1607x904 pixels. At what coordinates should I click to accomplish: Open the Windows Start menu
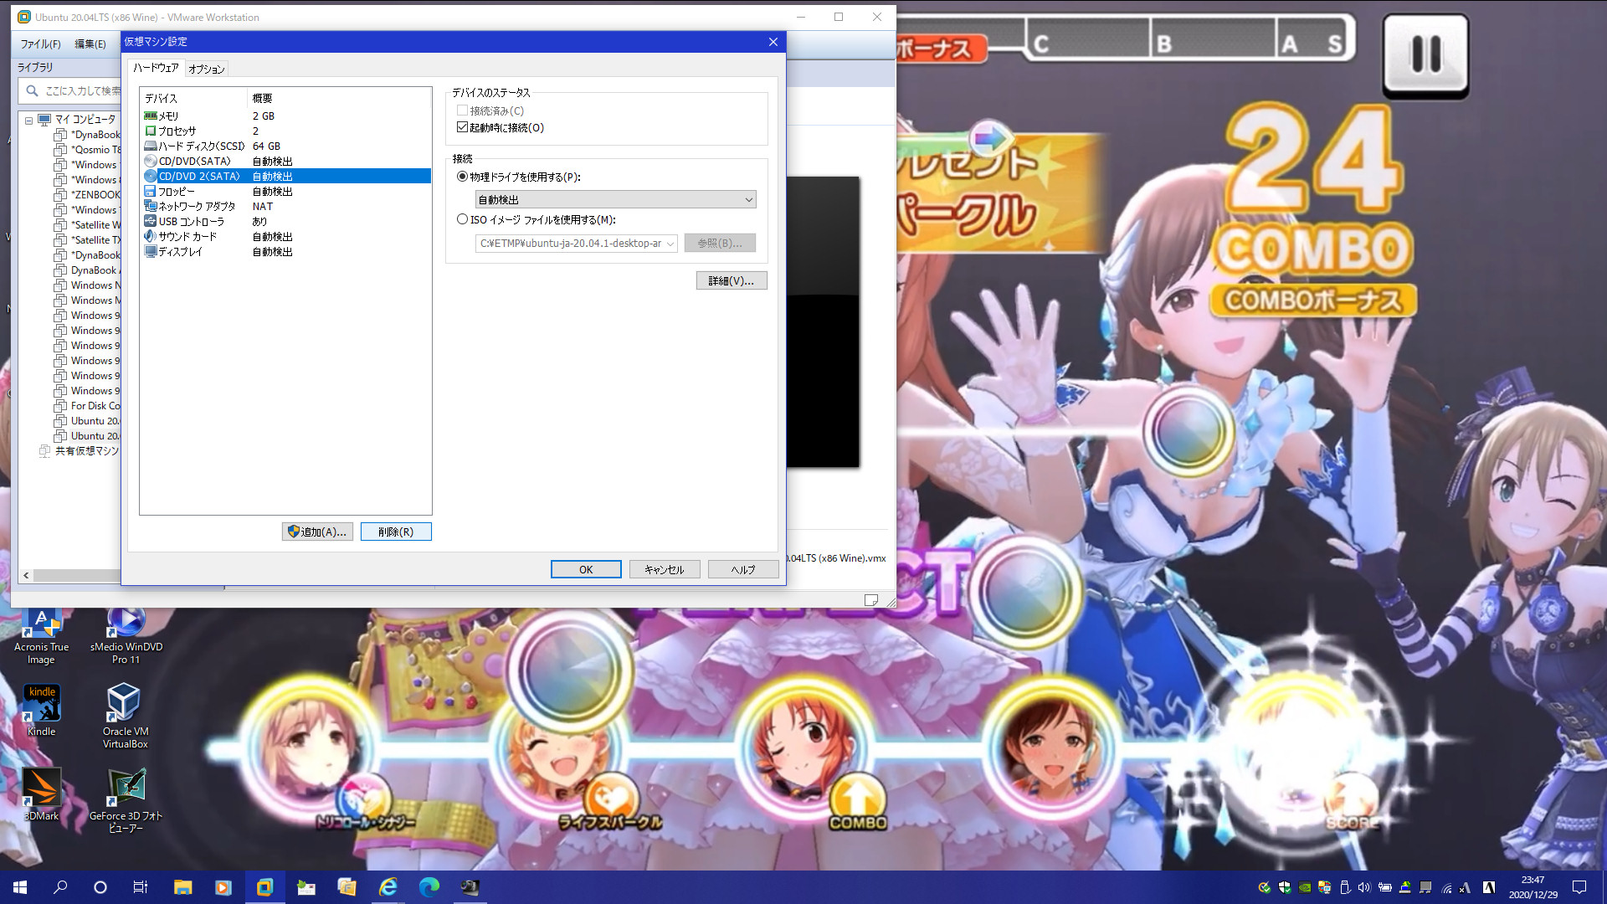click(x=20, y=887)
